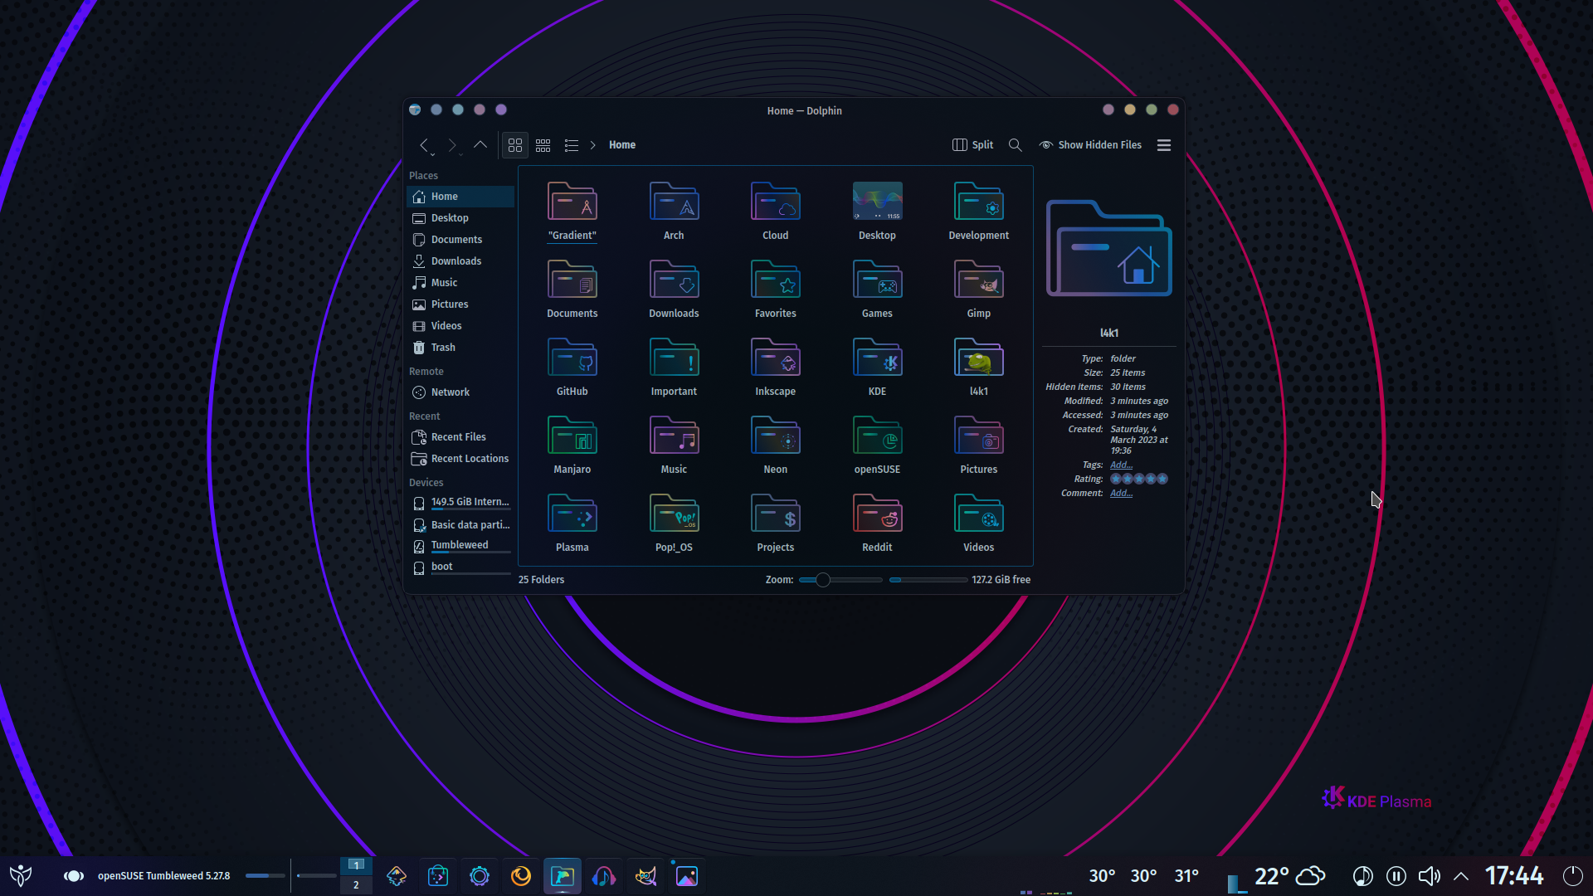Select the Favorites folder icon
This screenshot has width=1593, height=896.
776,280
